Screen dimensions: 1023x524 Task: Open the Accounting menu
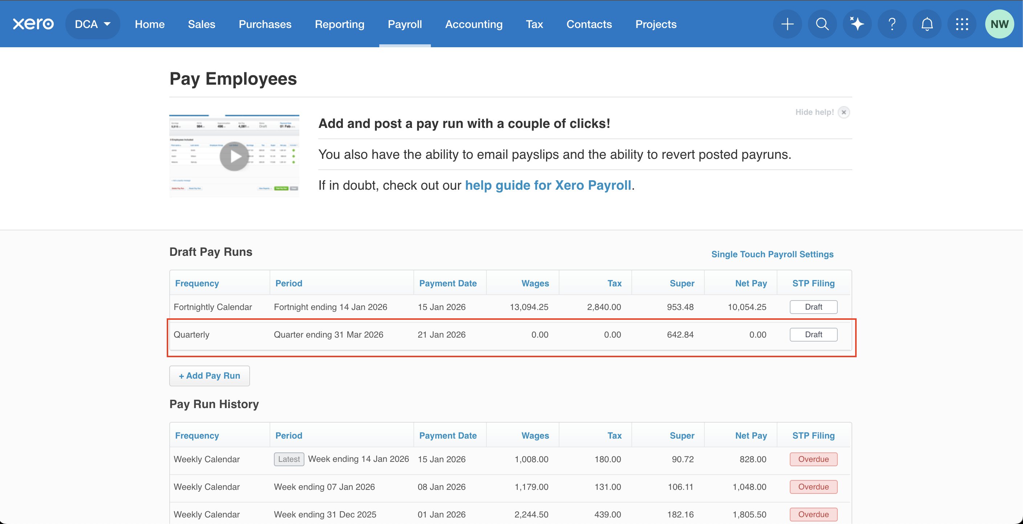473,24
